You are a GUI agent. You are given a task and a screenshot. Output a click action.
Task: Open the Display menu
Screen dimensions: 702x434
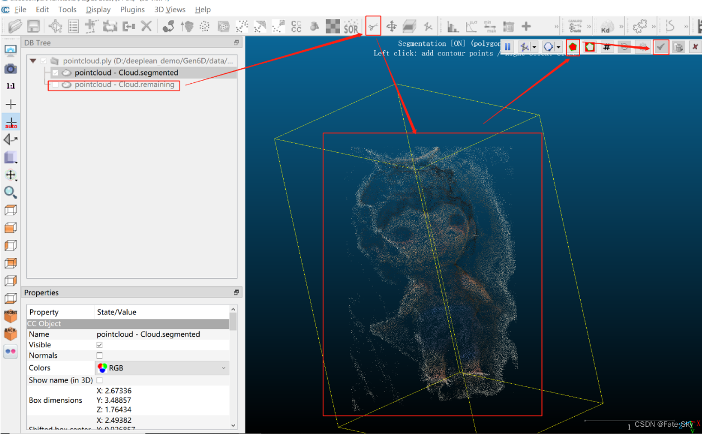click(x=98, y=10)
